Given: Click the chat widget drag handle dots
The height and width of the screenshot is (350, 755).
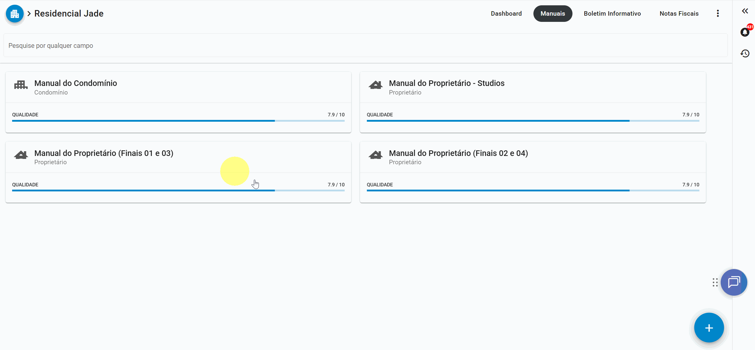Looking at the screenshot, I should tap(715, 282).
